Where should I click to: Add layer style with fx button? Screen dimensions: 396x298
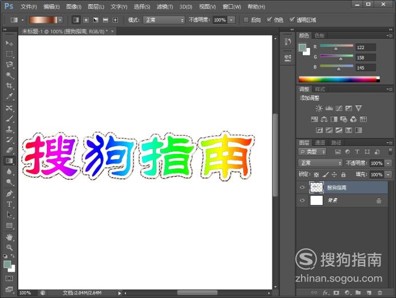coord(326,293)
